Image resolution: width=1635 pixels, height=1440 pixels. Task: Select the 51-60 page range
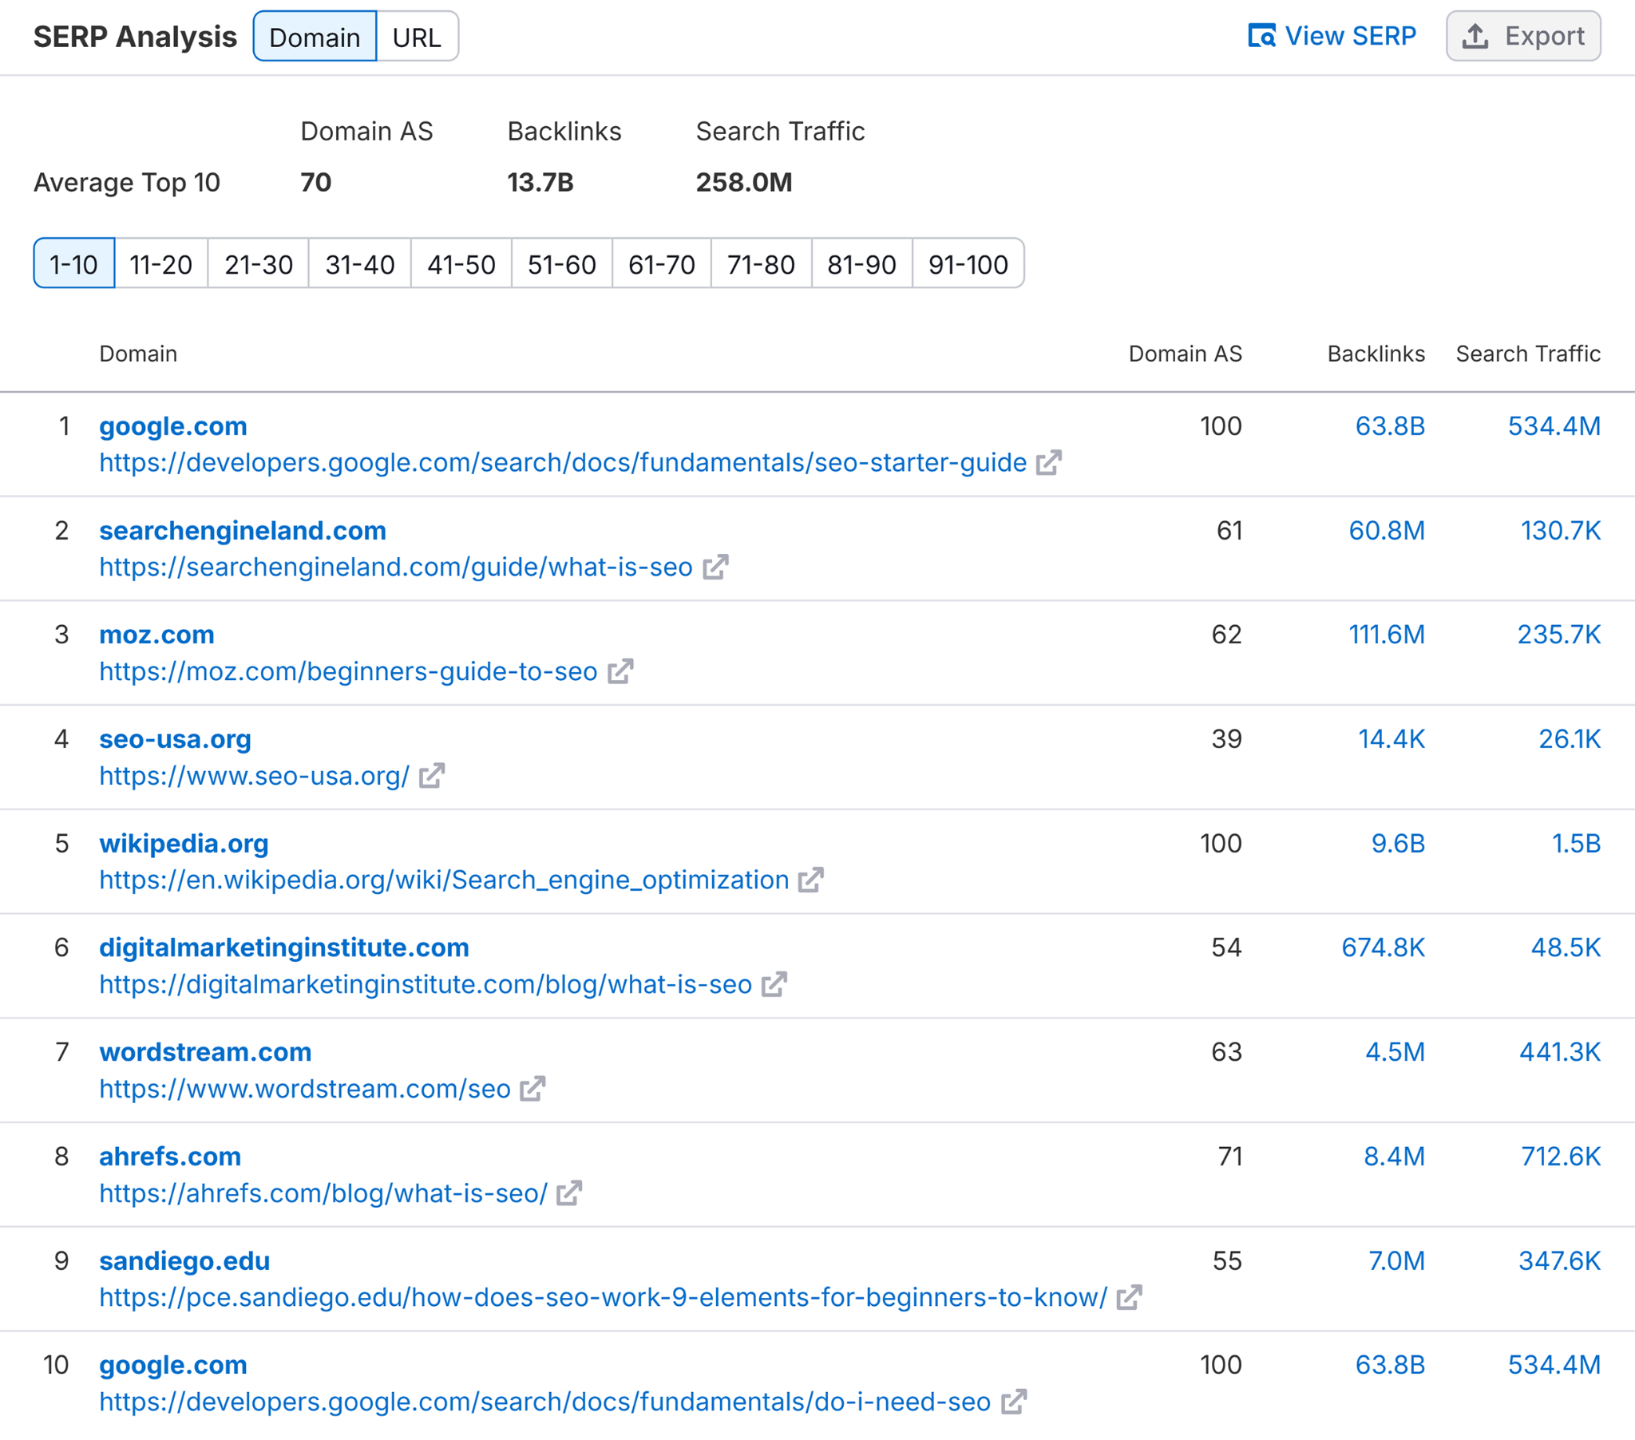pos(560,264)
